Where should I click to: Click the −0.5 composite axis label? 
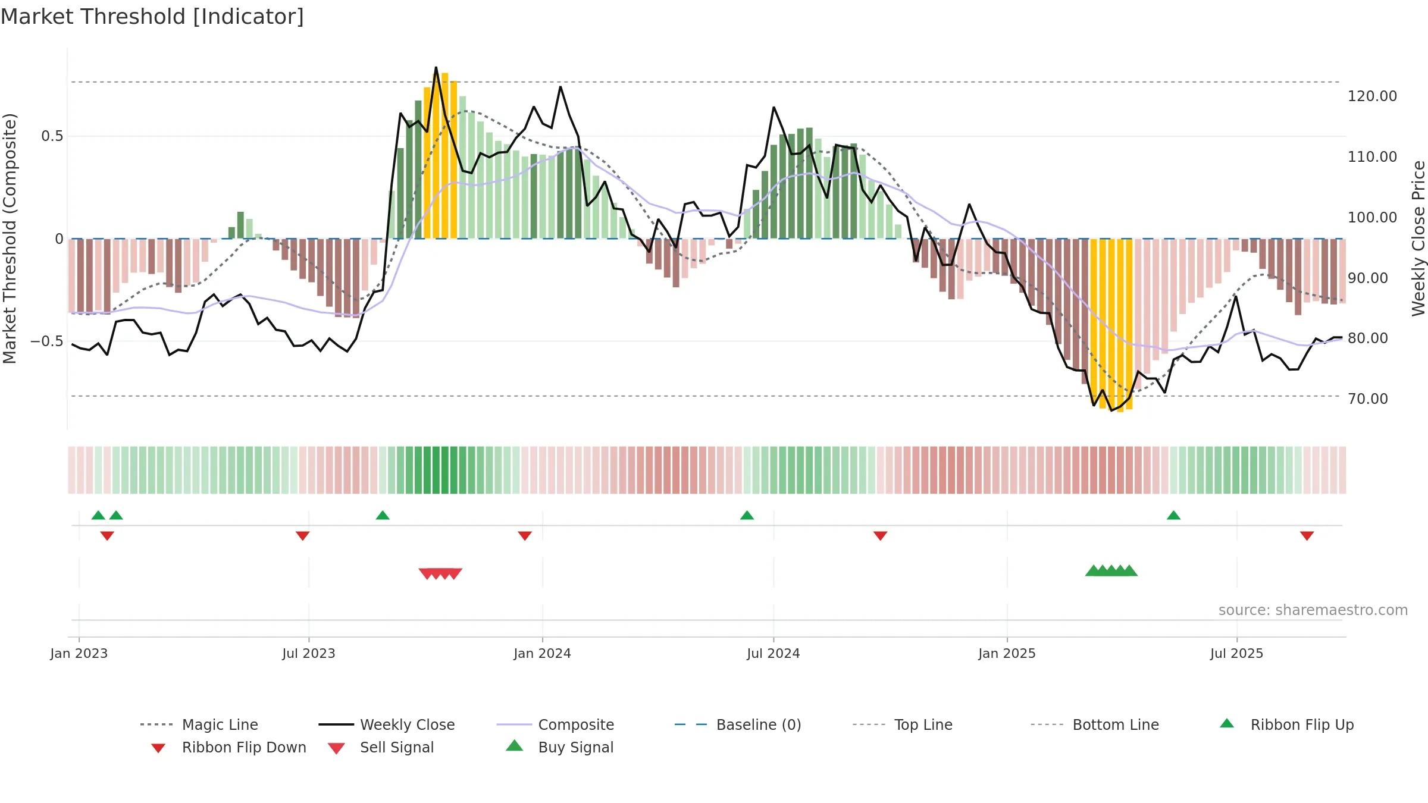47,341
